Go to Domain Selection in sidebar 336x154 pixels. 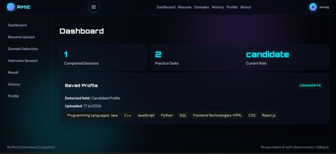point(23,49)
